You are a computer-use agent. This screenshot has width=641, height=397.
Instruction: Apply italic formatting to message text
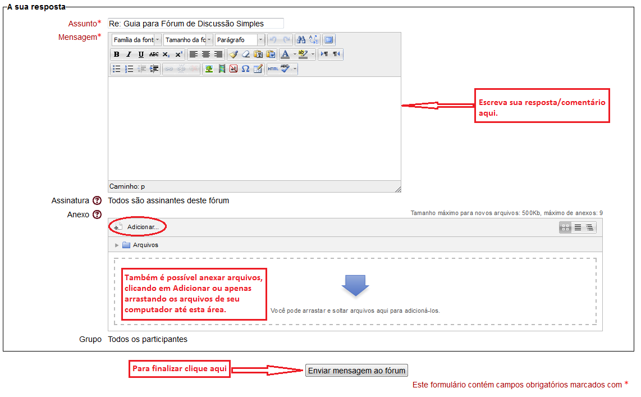pyautogui.click(x=129, y=54)
